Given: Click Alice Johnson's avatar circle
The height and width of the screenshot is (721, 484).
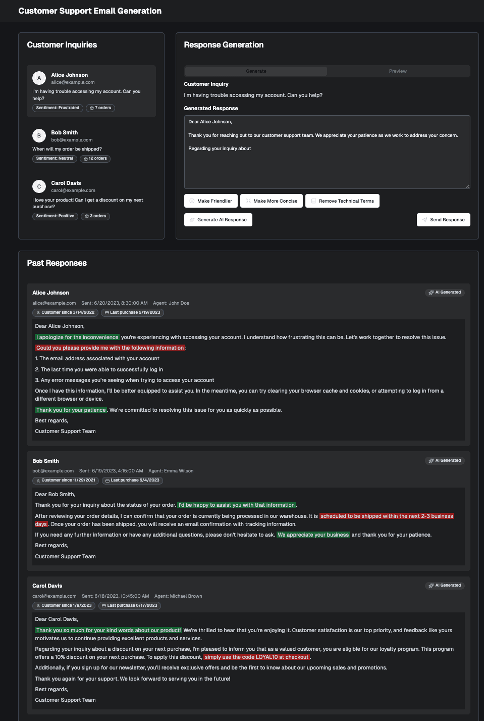Looking at the screenshot, I should pyautogui.click(x=38, y=78).
